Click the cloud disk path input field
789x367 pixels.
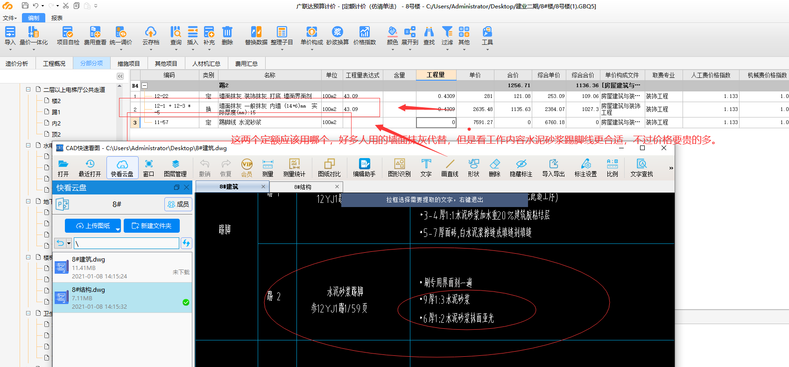click(x=126, y=243)
